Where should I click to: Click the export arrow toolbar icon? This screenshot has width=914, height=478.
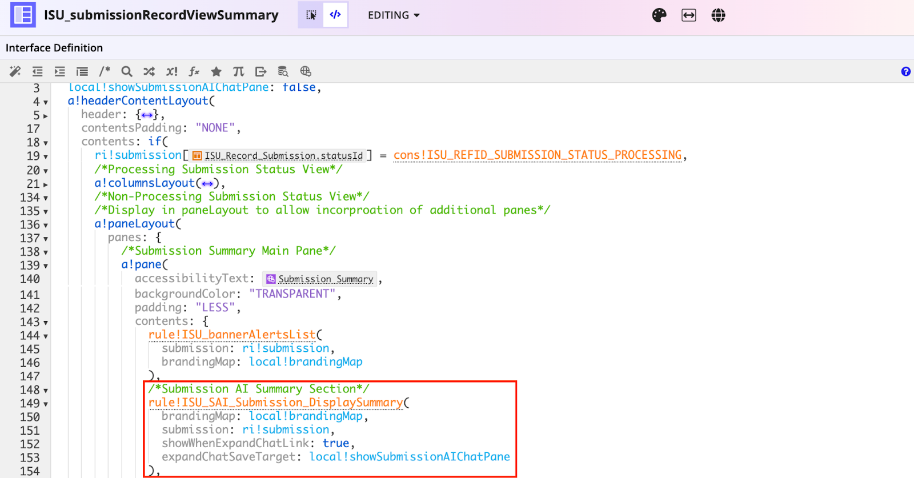pyautogui.click(x=261, y=71)
